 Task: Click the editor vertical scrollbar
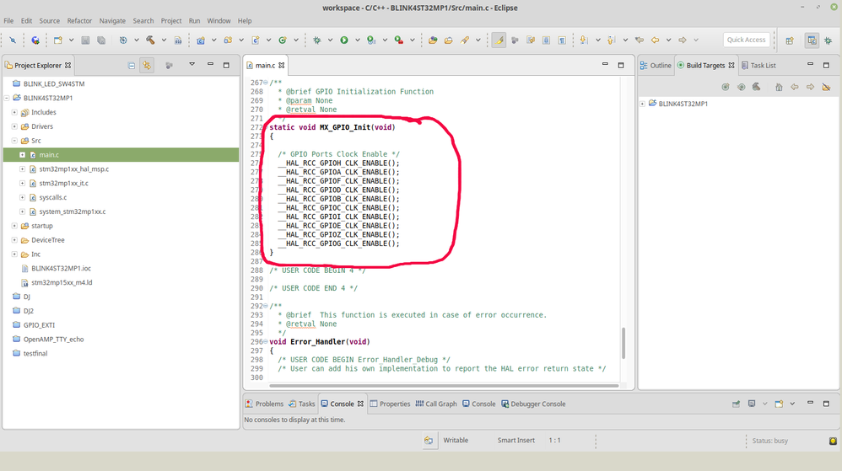(623, 343)
